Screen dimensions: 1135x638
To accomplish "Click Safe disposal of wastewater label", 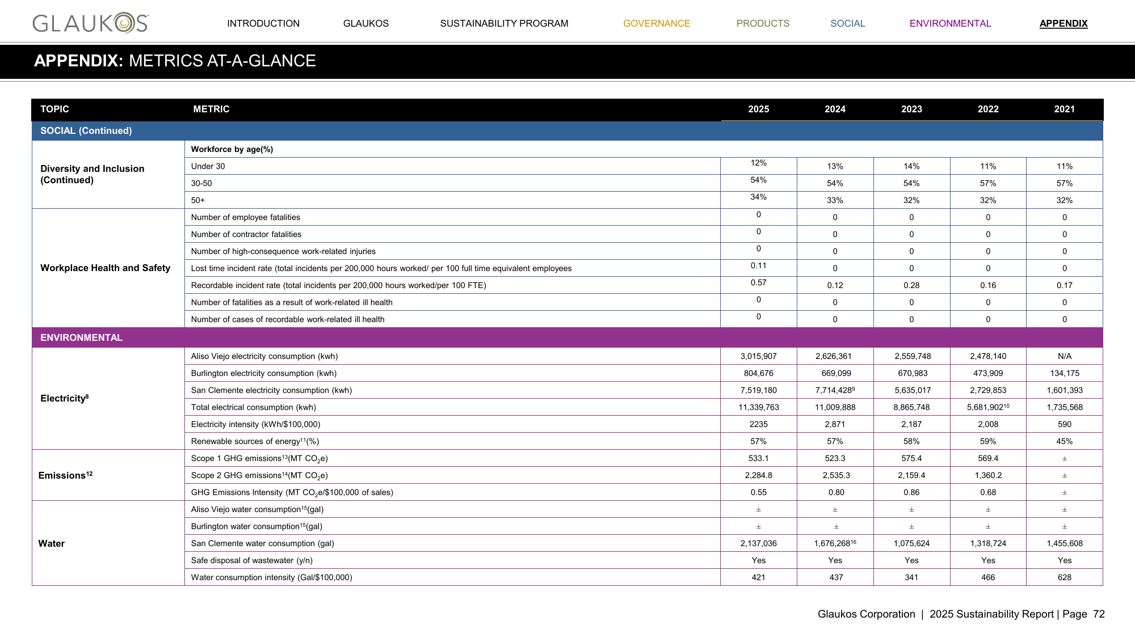I will point(252,560).
